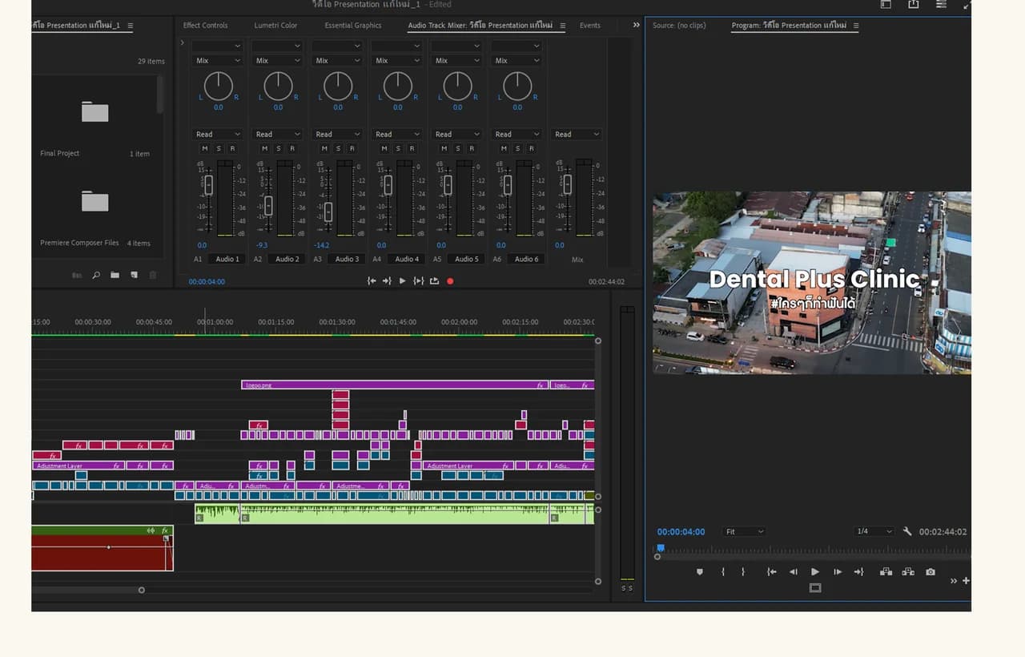Enable record on Audio 5 track
Image resolution: width=1025 pixels, height=657 pixels.
472,148
